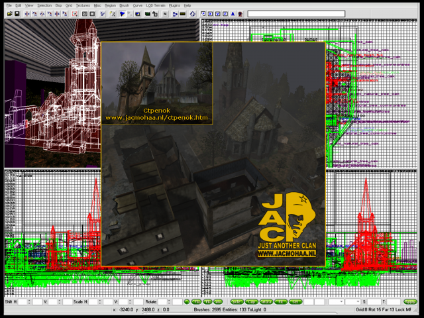Click the green Set button

pyautogui.click(x=295, y=302)
